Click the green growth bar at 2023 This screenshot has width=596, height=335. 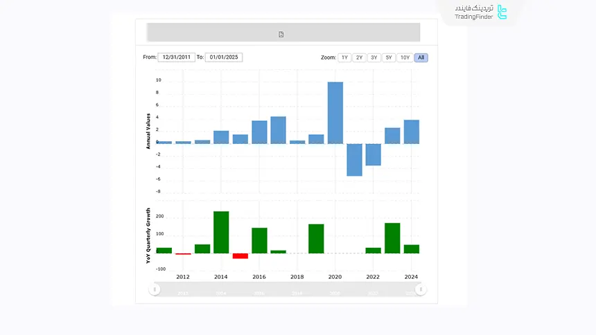tap(392, 238)
